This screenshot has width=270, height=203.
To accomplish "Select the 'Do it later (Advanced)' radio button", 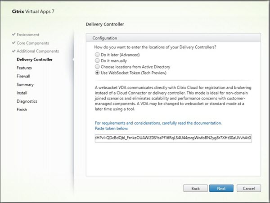I will [x=97, y=54].
